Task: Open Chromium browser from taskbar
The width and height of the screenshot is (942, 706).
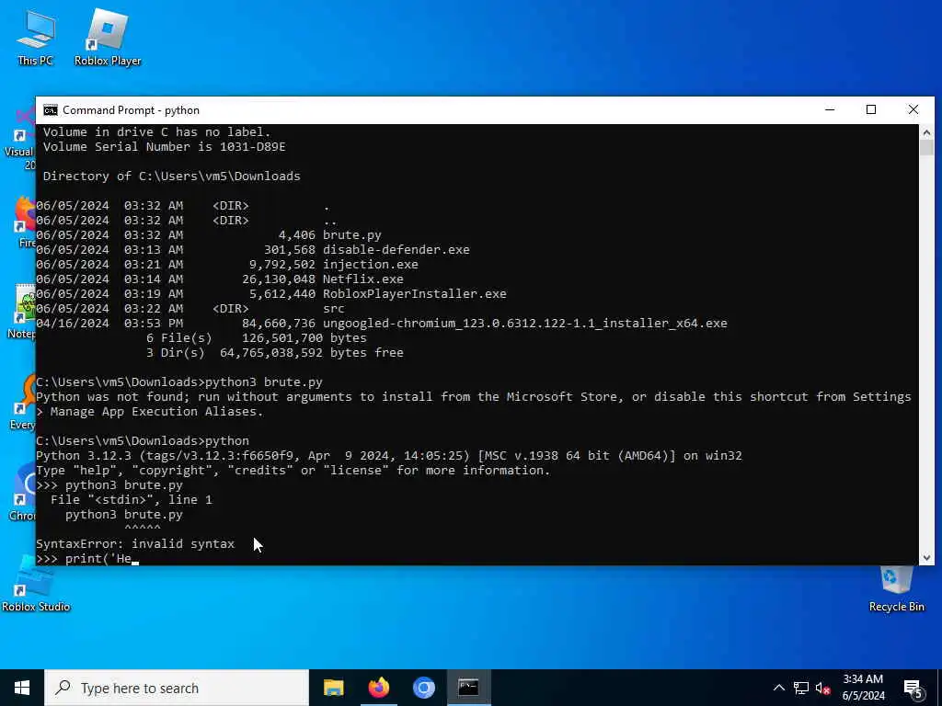Action: pyautogui.click(x=423, y=688)
